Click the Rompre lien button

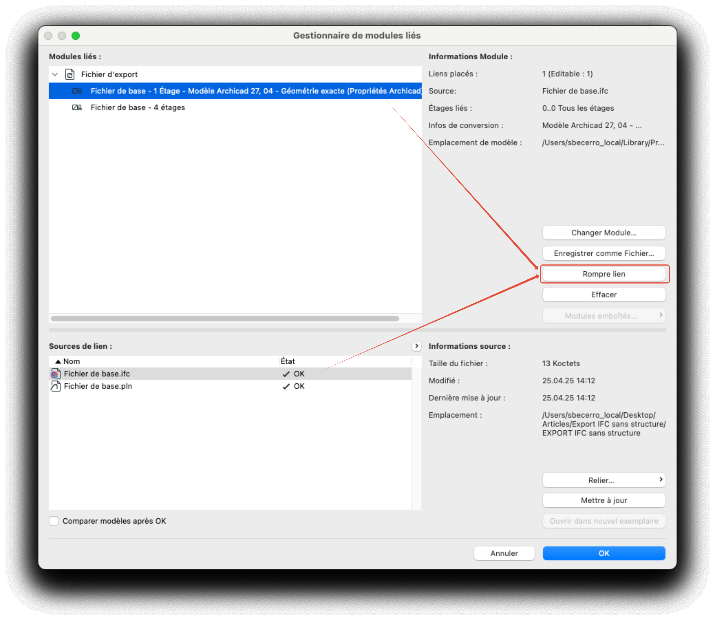click(x=604, y=274)
